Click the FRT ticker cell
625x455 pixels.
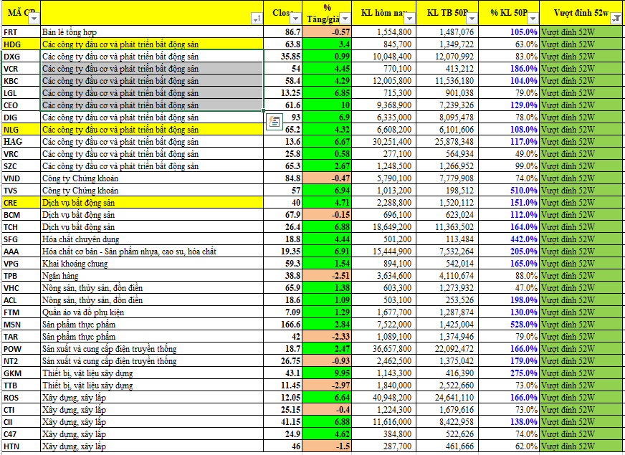tap(20, 32)
